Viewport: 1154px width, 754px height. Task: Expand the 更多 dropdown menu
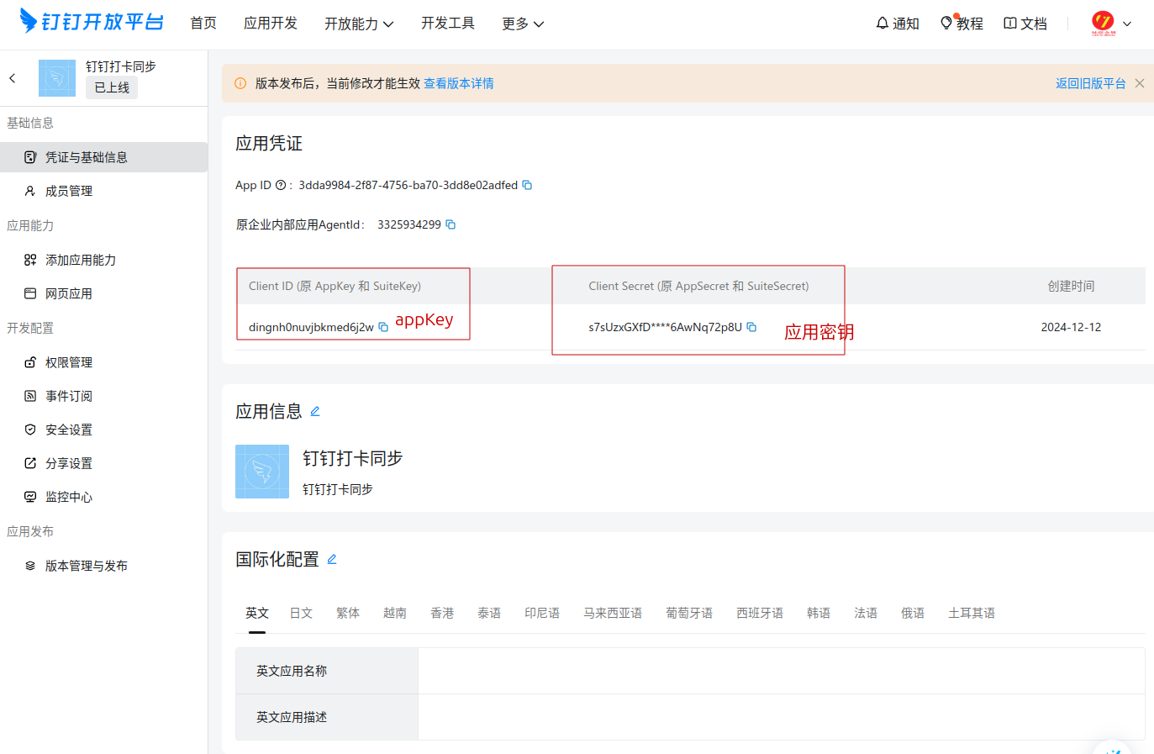pos(522,24)
